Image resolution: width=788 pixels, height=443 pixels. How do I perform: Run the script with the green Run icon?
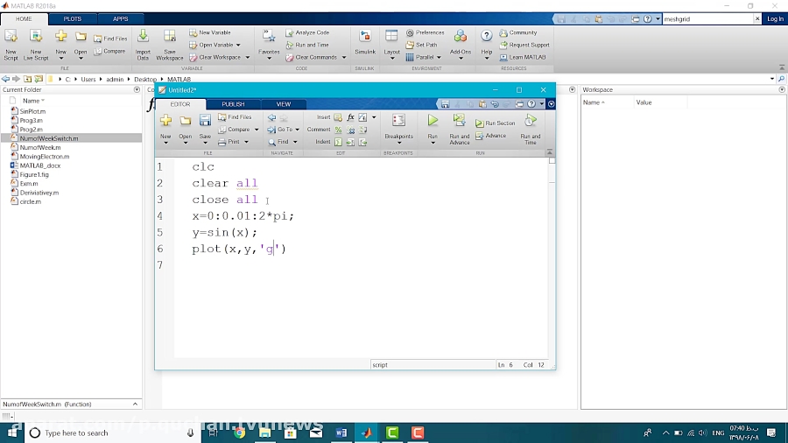point(433,122)
